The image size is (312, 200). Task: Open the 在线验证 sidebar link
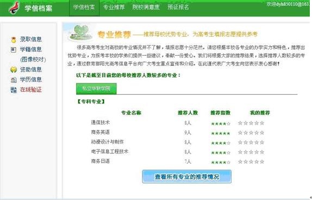click(31, 89)
